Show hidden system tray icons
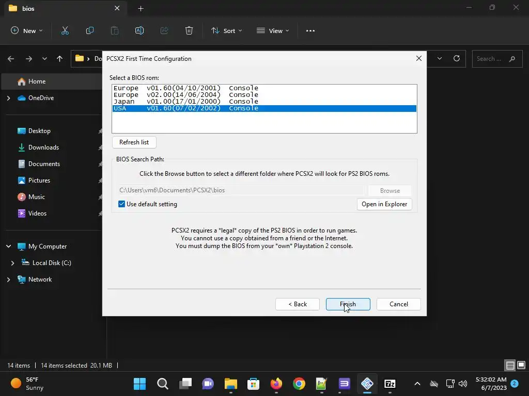This screenshot has height=396, width=529. tap(417, 384)
